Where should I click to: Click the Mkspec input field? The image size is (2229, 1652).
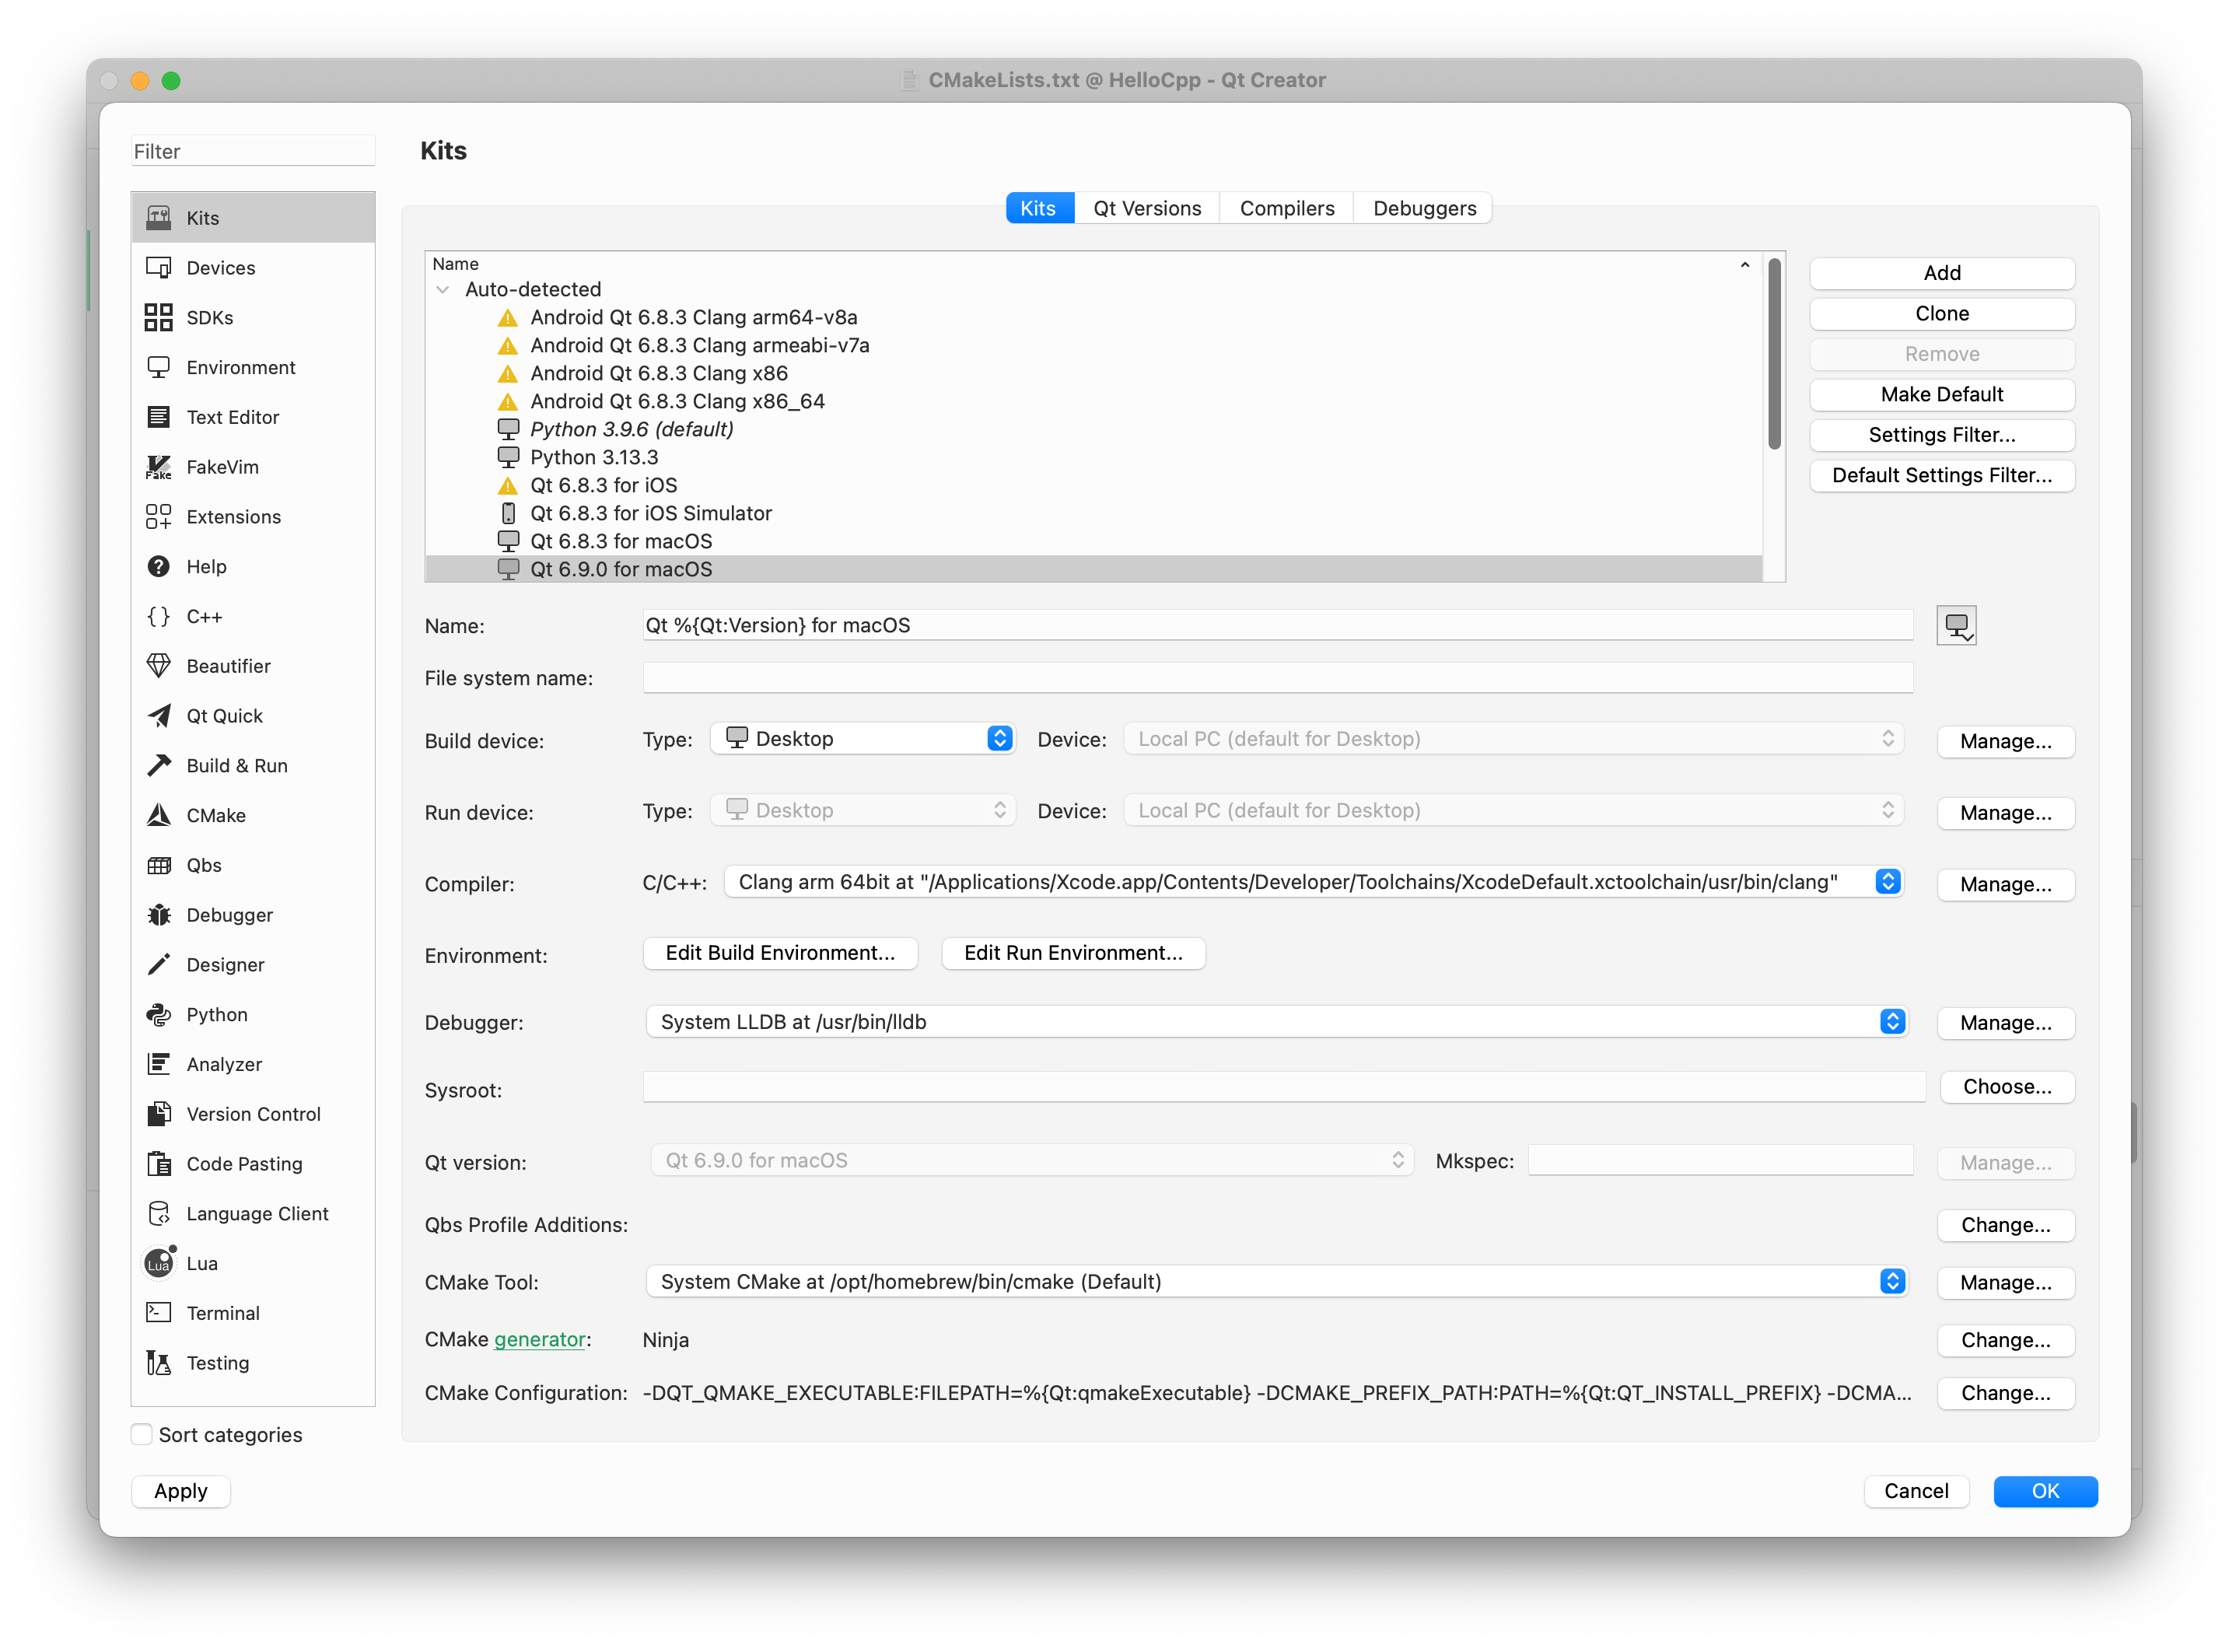click(1720, 1160)
